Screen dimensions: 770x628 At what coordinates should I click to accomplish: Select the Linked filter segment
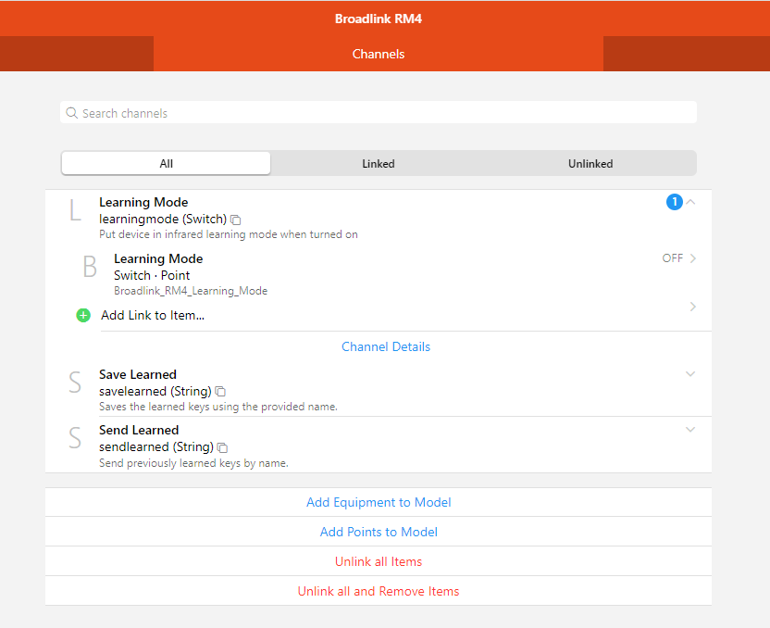[x=378, y=164]
